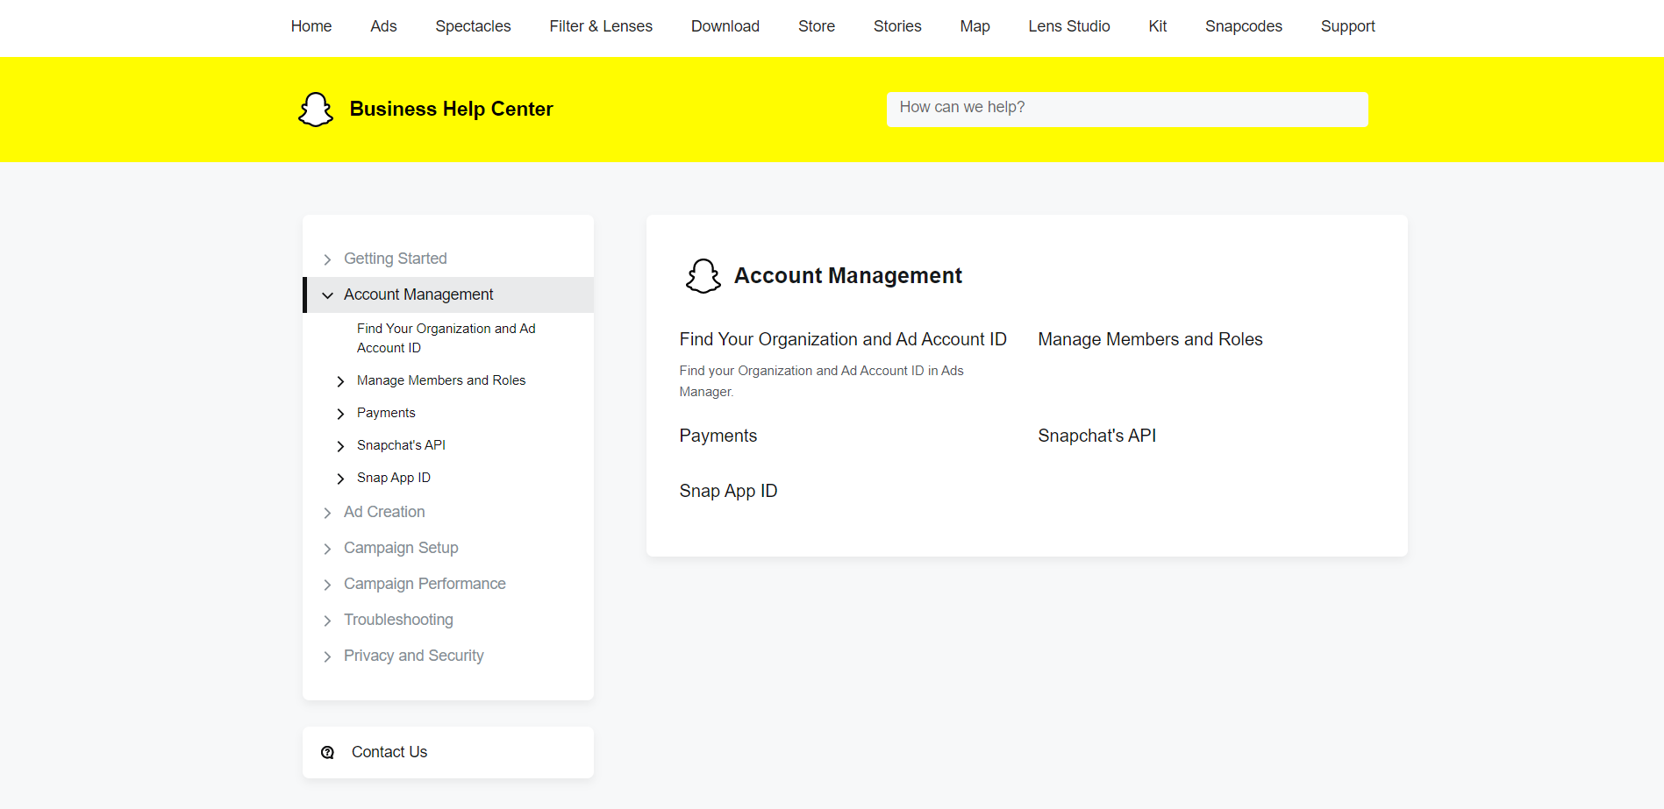Open Snapcodes in top navigation
1664x809 pixels.
[1244, 26]
